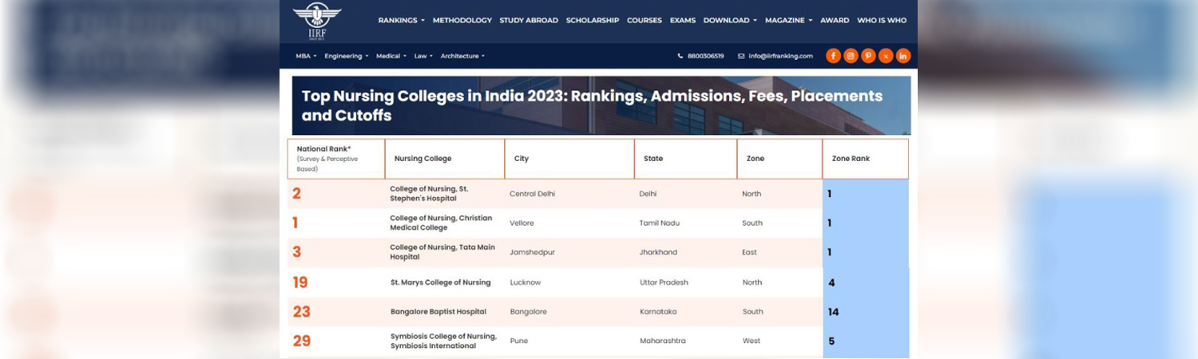Click the Pune city cell

click(x=519, y=341)
